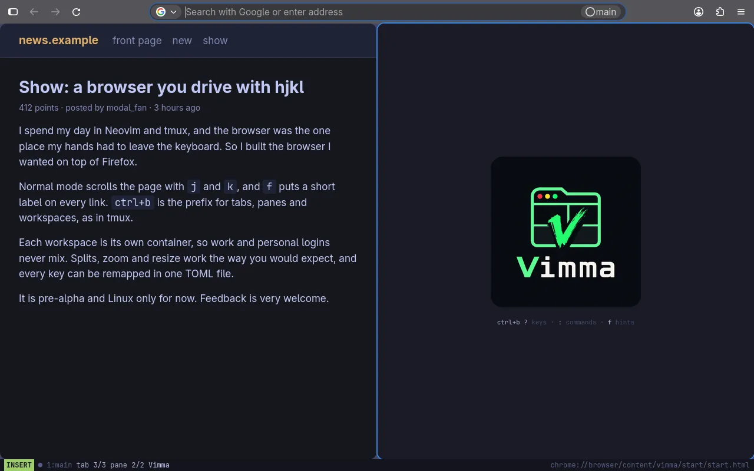Open the Google search engine dropdown
This screenshot has width=754, height=471.
tap(166, 12)
